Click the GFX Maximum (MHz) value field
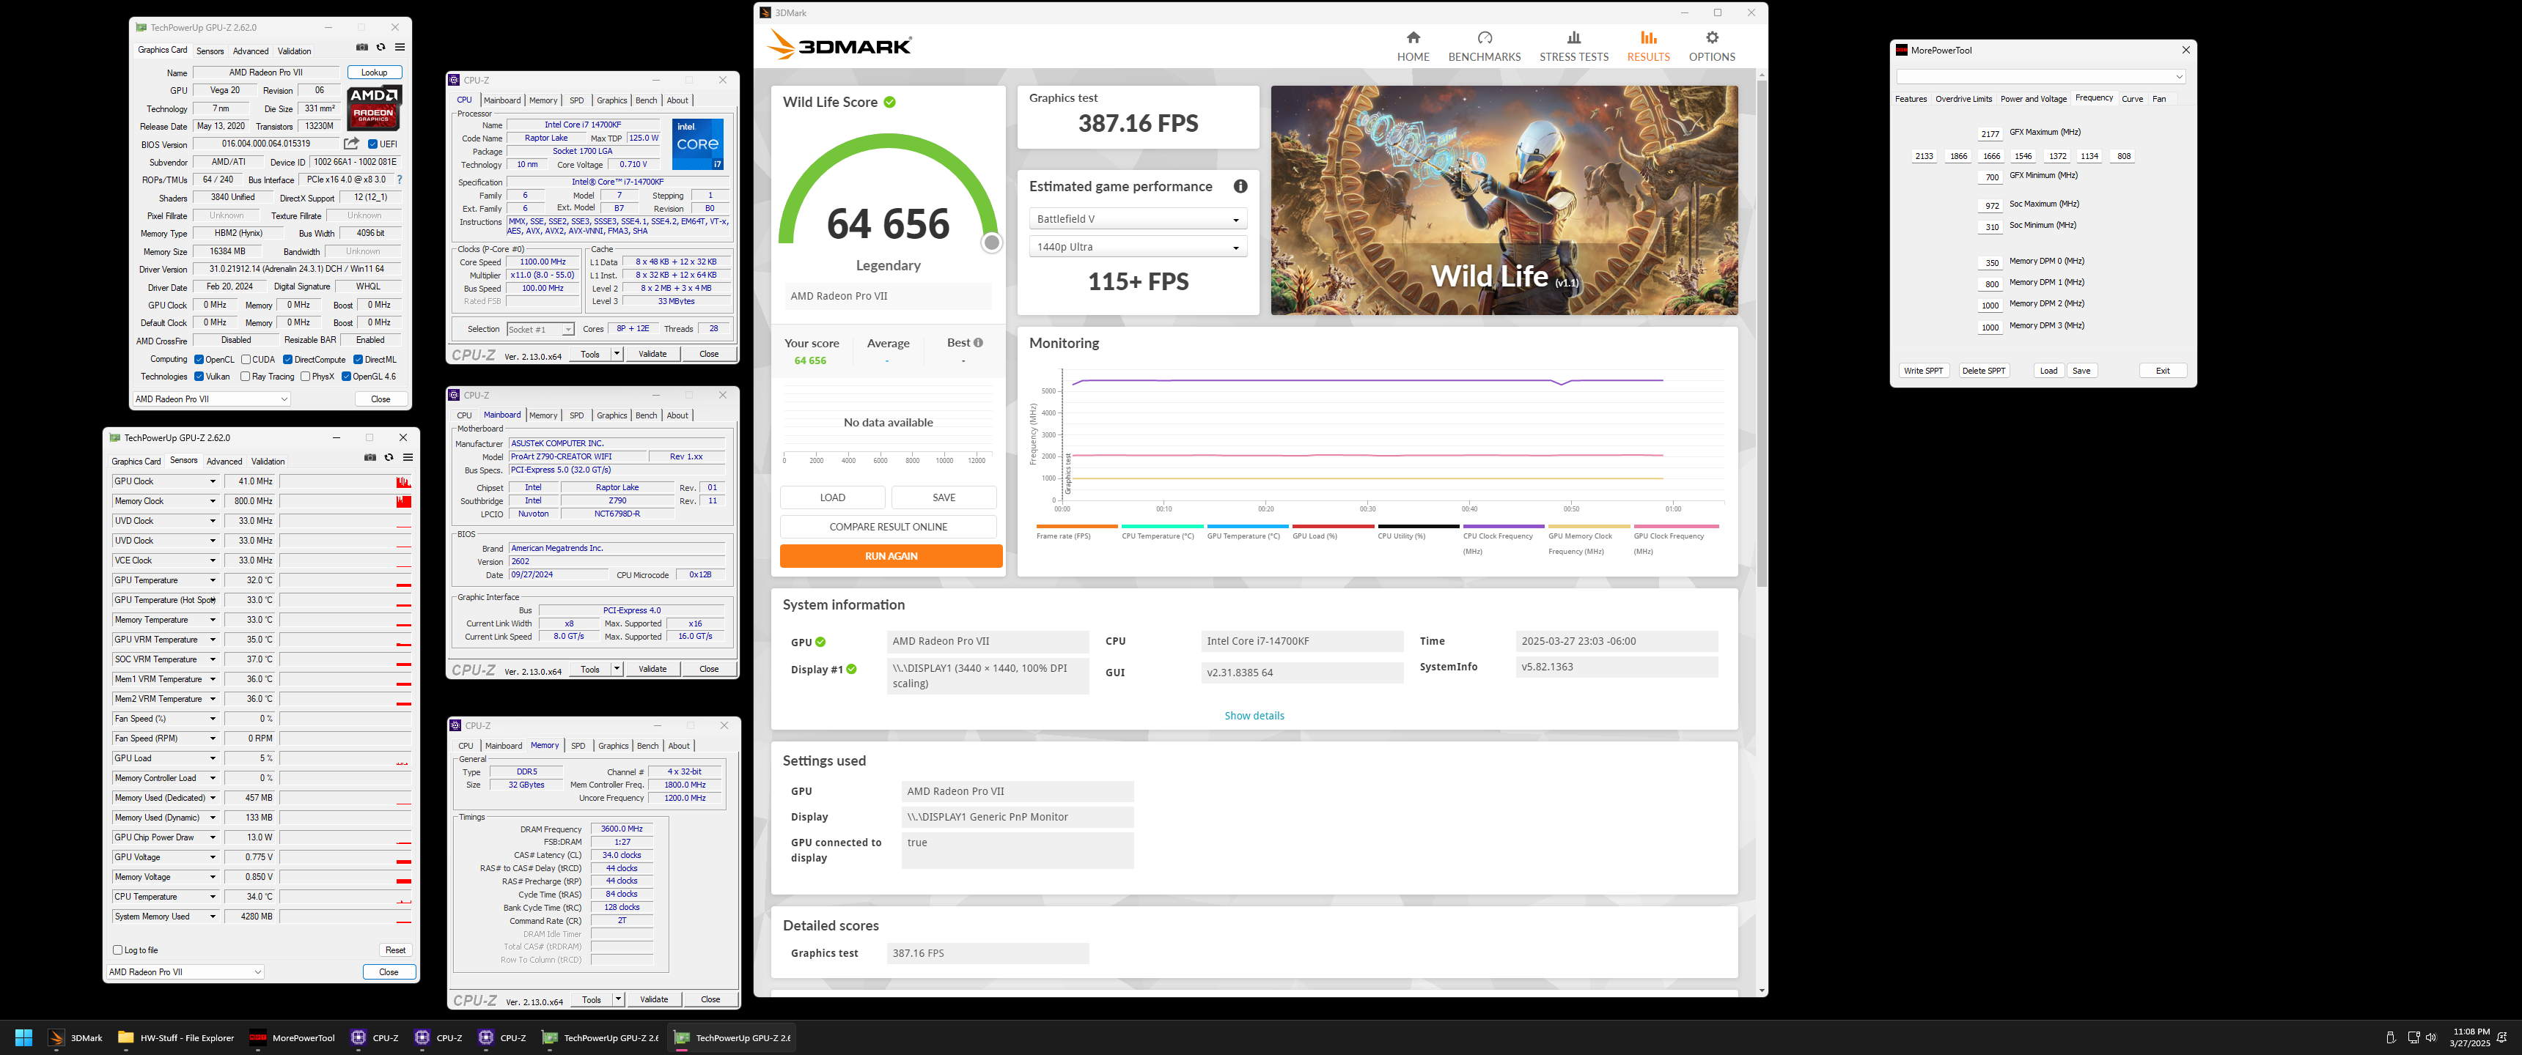Viewport: 2522px width, 1055px height. (1990, 134)
